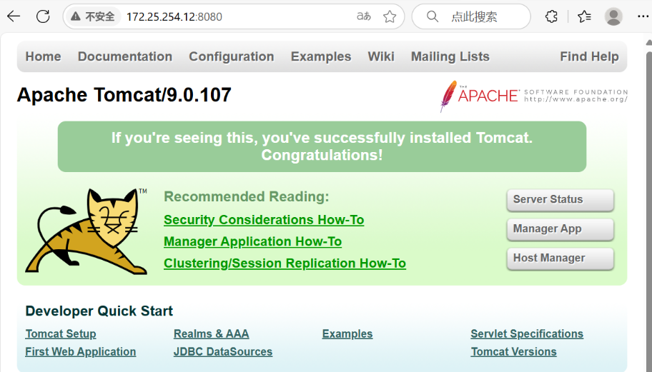Screen dimensions: 652x372
Task: Click the Apache Software Foundation feather logo
Action: pos(534,96)
